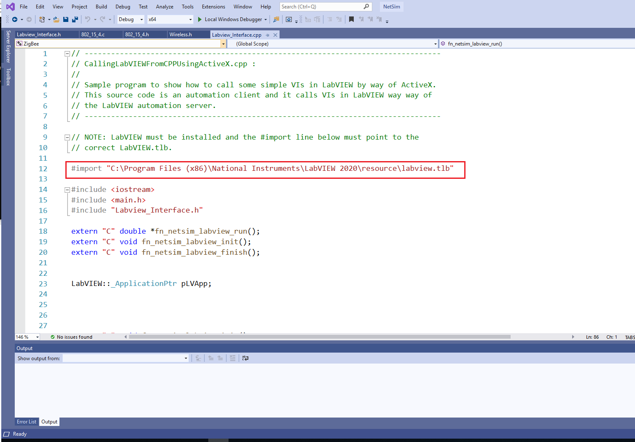This screenshot has width=635, height=442.
Task: Select the Output tab at the bottom
Action: point(49,422)
